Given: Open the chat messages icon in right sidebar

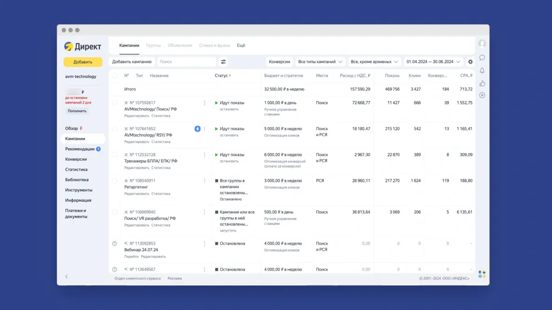Looking at the screenshot, I should point(482,58).
